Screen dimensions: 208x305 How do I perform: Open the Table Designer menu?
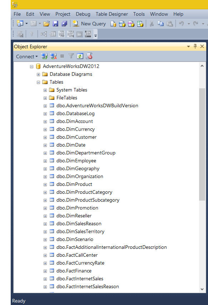click(112, 14)
